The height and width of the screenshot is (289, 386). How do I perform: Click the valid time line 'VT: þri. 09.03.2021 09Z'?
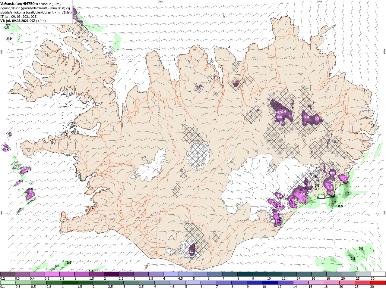tap(18, 21)
